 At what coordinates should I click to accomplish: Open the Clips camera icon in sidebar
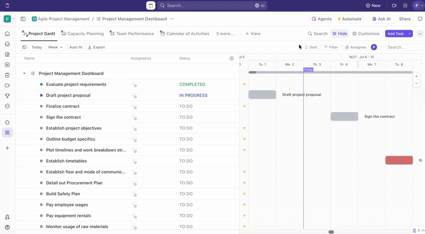pos(7,85)
